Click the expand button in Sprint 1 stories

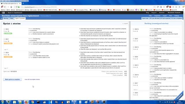[x=125, y=23]
